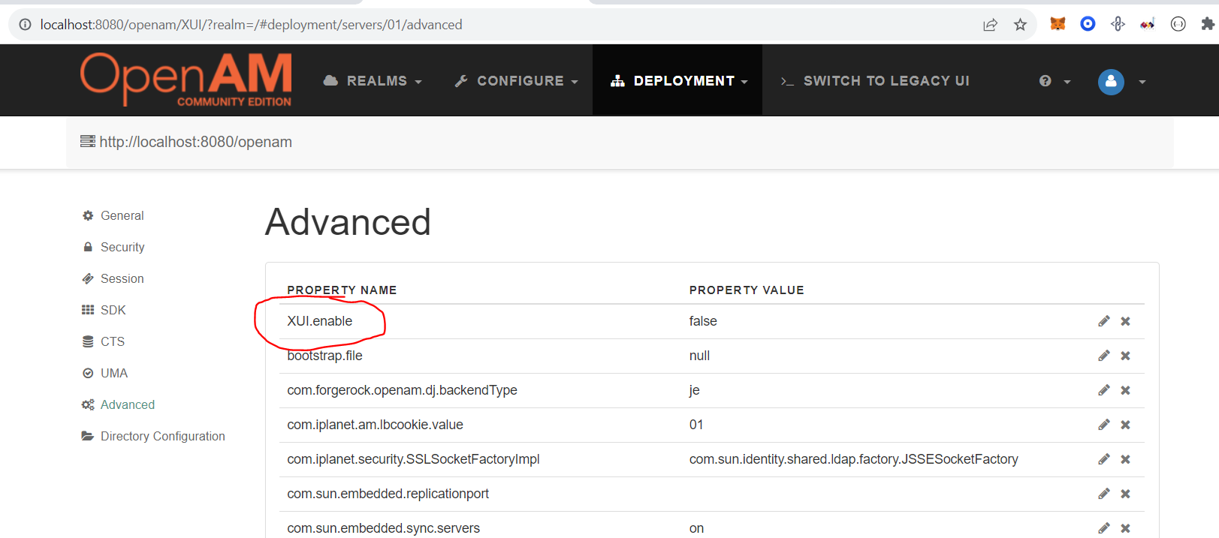
Task: Delete the XUI.enable property row
Action: click(x=1125, y=321)
